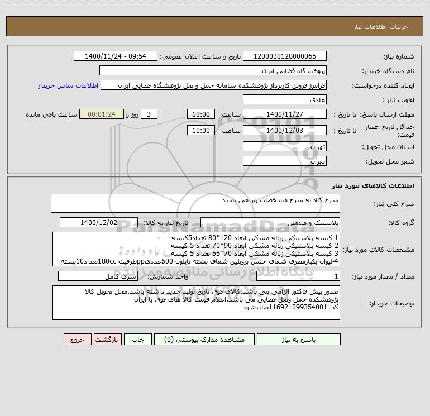Click label تاریخ نیاز به کالا
The height and width of the screenshot is (416, 430).
(166, 223)
